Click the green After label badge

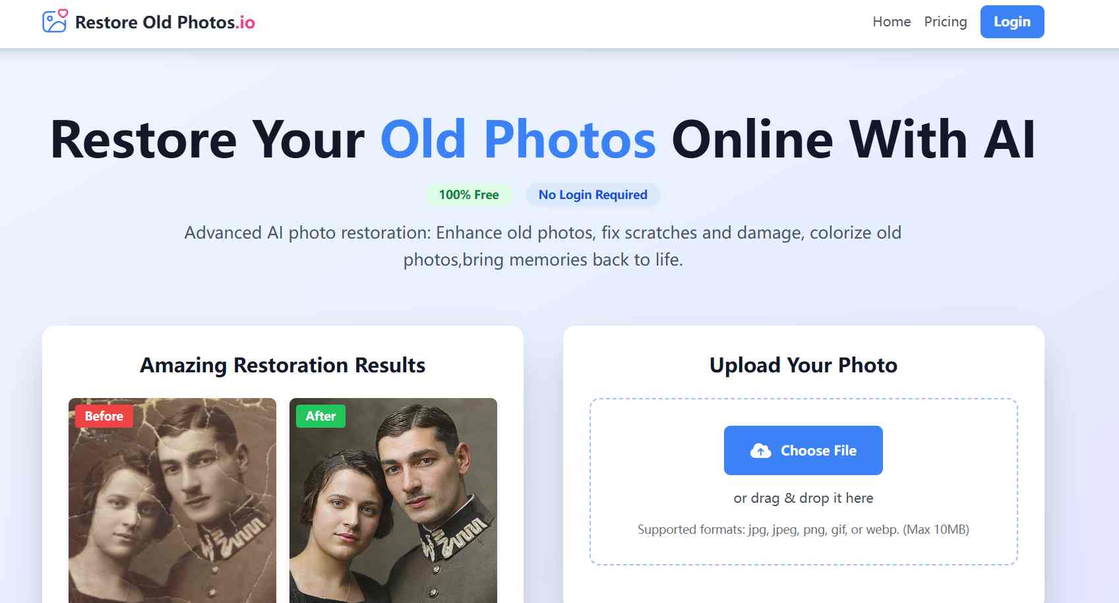[320, 416]
